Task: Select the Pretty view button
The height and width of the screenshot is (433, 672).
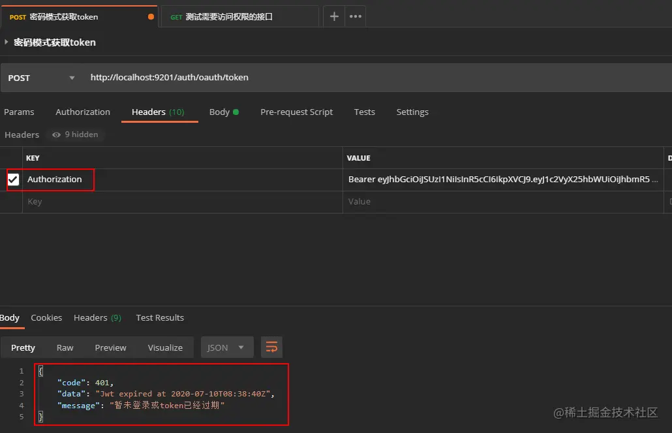Action: (x=23, y=347)
